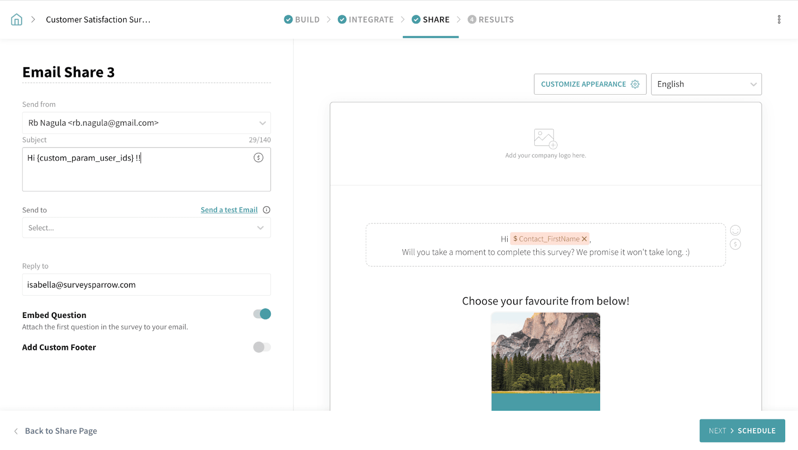The image size is (798, 450).
Task: Insert a variable in the Subject field
Action: [258, 157]
